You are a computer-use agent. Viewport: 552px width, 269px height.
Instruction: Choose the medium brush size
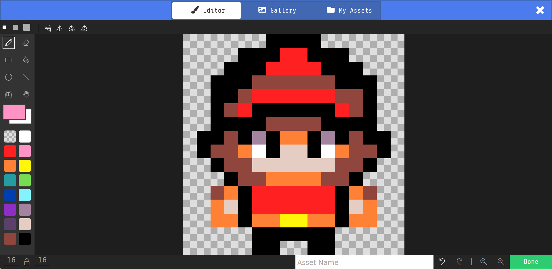(16, 27)
